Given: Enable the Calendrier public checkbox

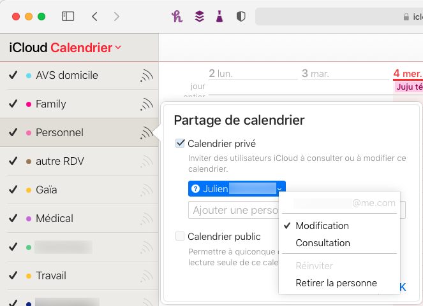Looking at the screenshot, I should pyautogui.click(x=180, y=237).
